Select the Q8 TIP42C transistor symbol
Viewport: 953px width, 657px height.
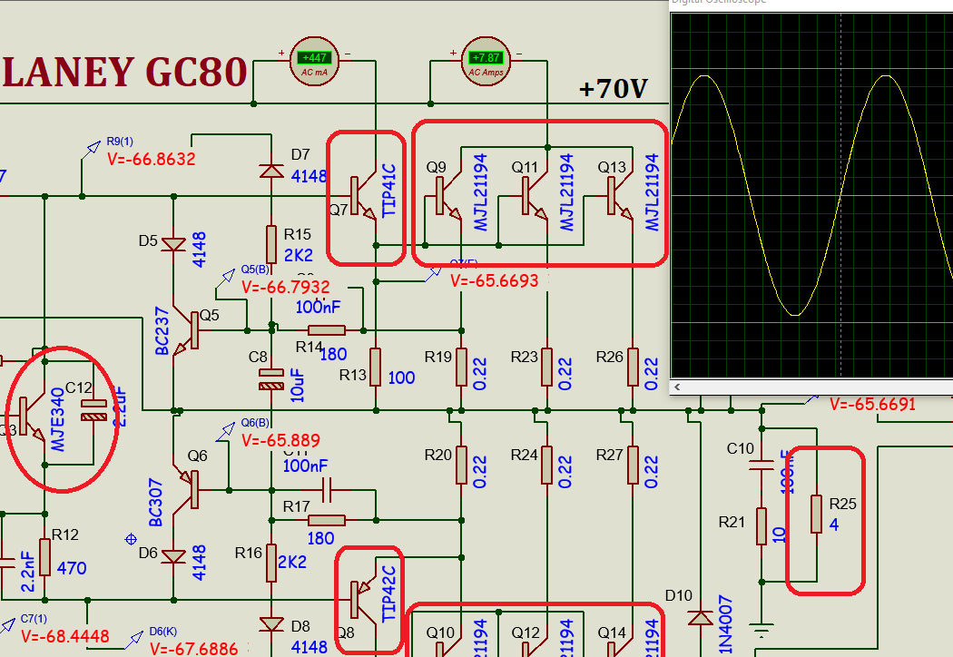[x=363, y=599]
